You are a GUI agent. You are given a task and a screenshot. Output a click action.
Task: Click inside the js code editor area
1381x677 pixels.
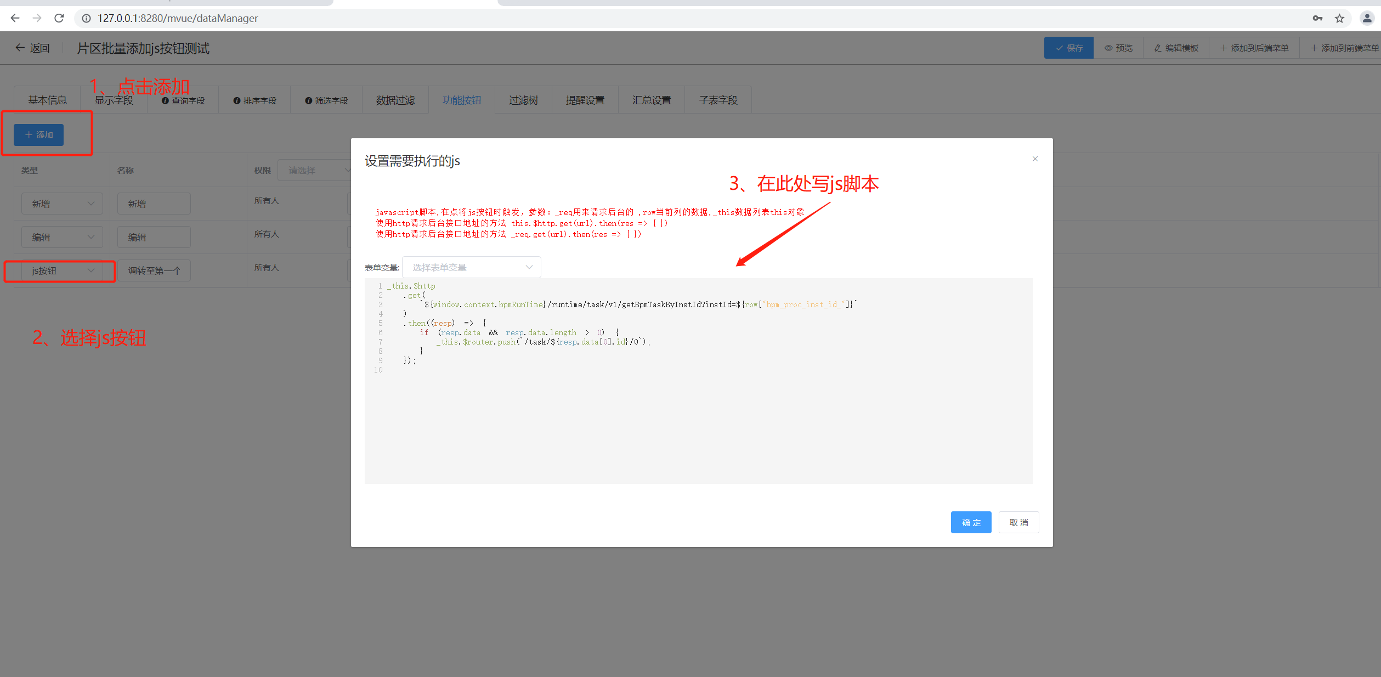(x=698, y=417)
